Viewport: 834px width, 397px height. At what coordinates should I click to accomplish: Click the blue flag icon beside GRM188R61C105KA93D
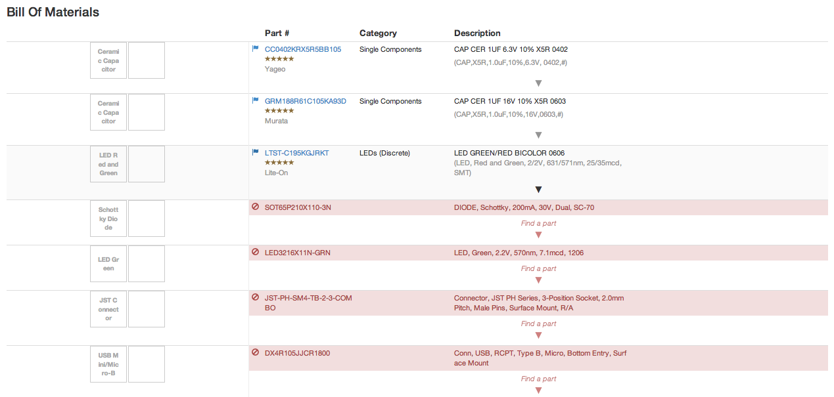256,100
